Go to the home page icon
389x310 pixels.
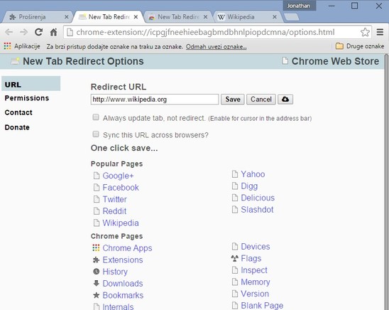click(x=53, y=32)
